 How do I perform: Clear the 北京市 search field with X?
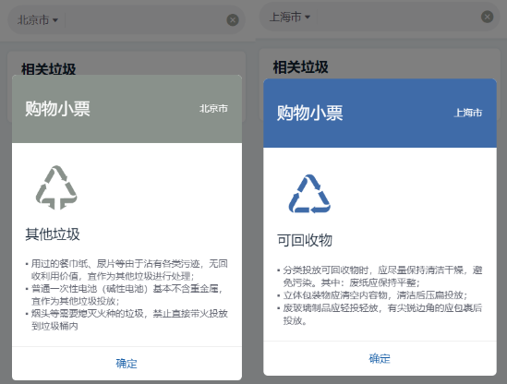pos(233,20)
